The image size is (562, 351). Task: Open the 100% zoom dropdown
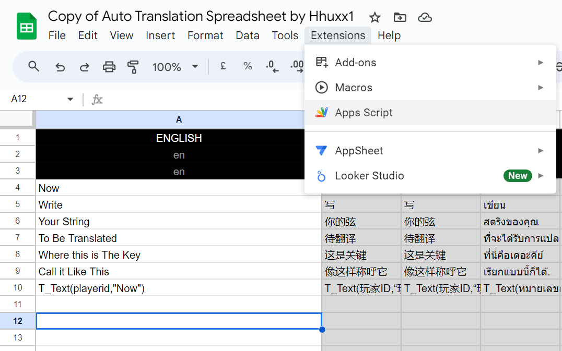(x=174, y=67)
